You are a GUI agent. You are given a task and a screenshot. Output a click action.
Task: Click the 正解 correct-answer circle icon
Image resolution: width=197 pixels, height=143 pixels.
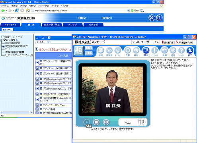pyautogui.click(x=128, y=50)
